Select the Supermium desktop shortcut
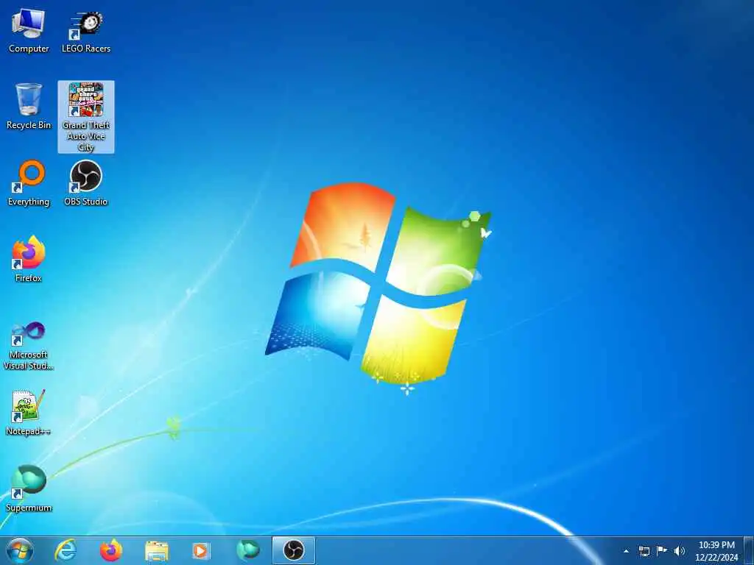This screenshot has height=565, width=754. 29,488
